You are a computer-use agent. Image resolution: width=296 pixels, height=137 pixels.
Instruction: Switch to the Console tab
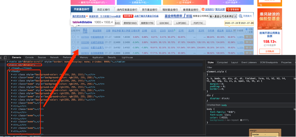[x=30, y=57]
